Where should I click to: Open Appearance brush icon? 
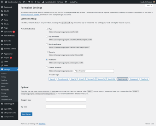[x=2, y=54]
